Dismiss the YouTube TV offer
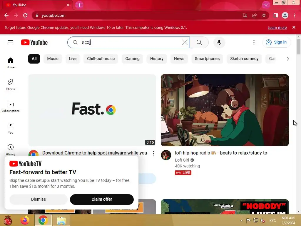Screen dimensions: 301x226 [x=39, y=199]
